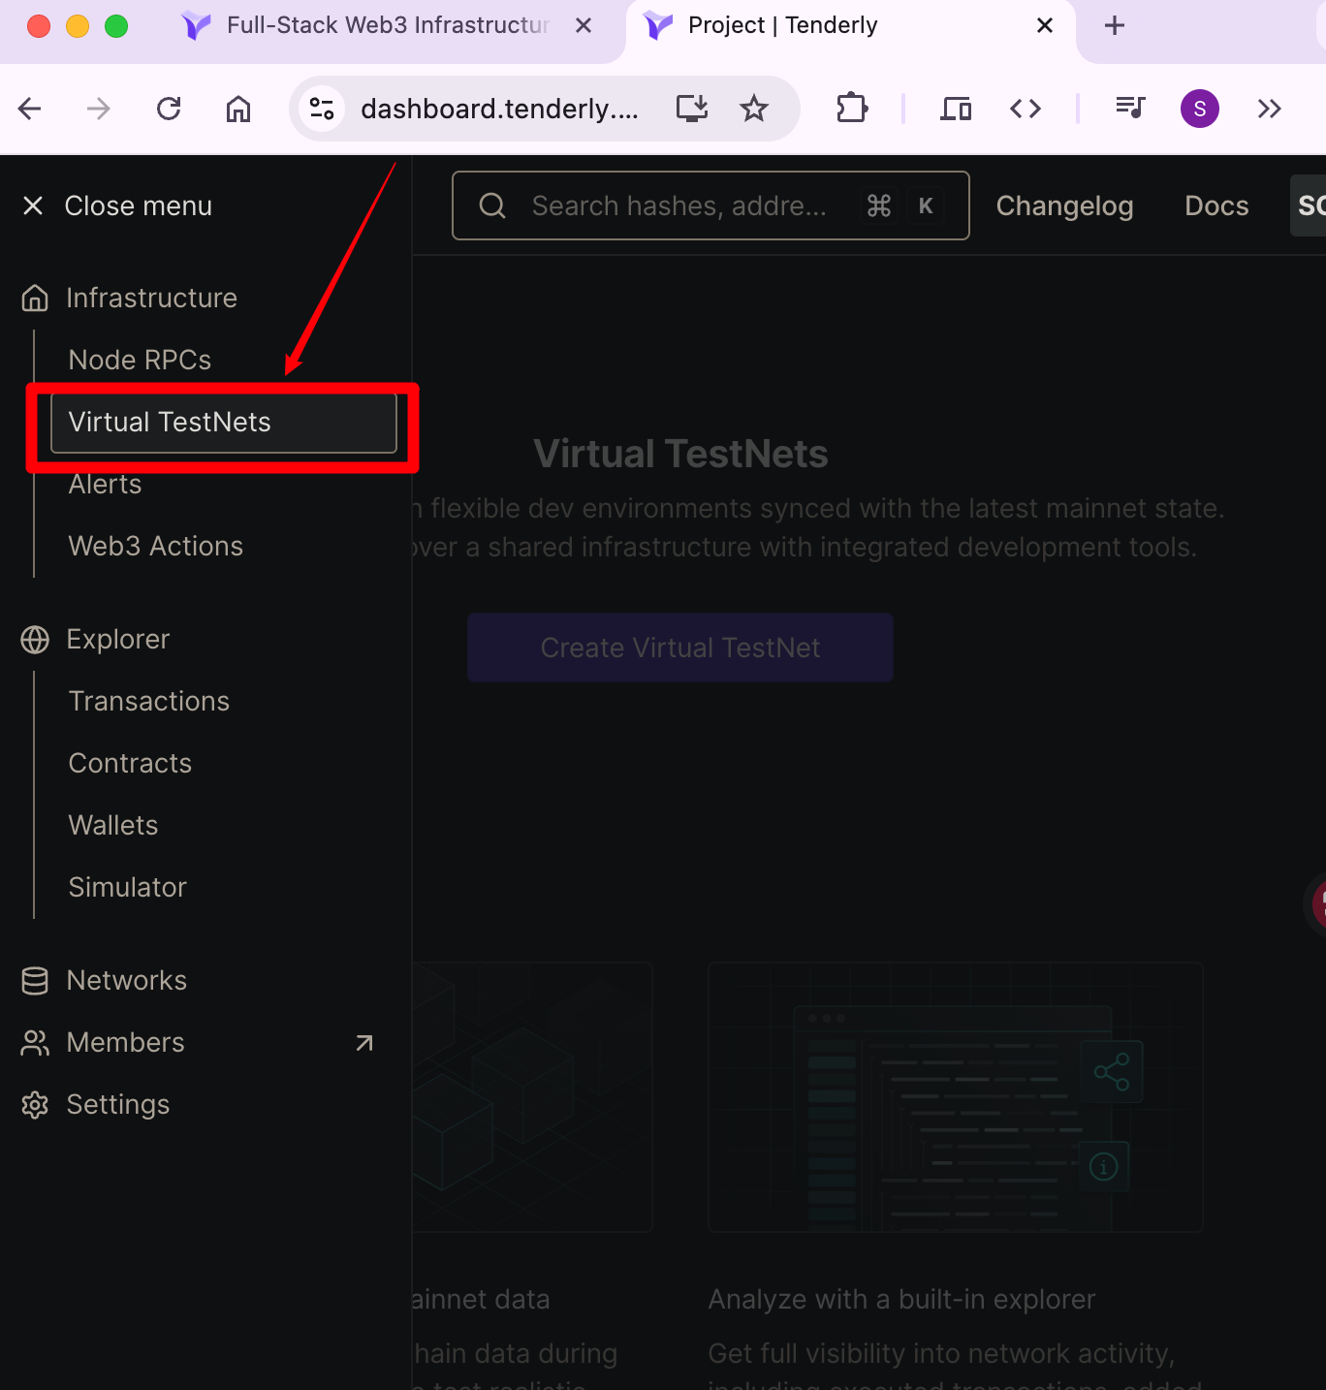Image resolution: width=1326 pixels, height=1390 pixels.
Task: View site information icon in address bar
Action: click(322, 109)
